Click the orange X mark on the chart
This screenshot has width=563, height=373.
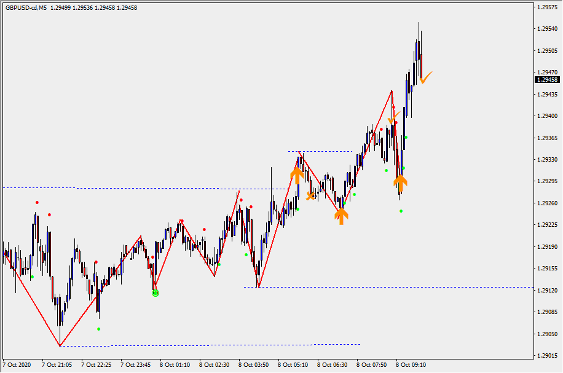[x=311, y=196]
